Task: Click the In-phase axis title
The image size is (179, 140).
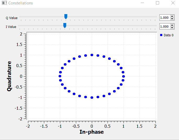Action: [92, 132]
